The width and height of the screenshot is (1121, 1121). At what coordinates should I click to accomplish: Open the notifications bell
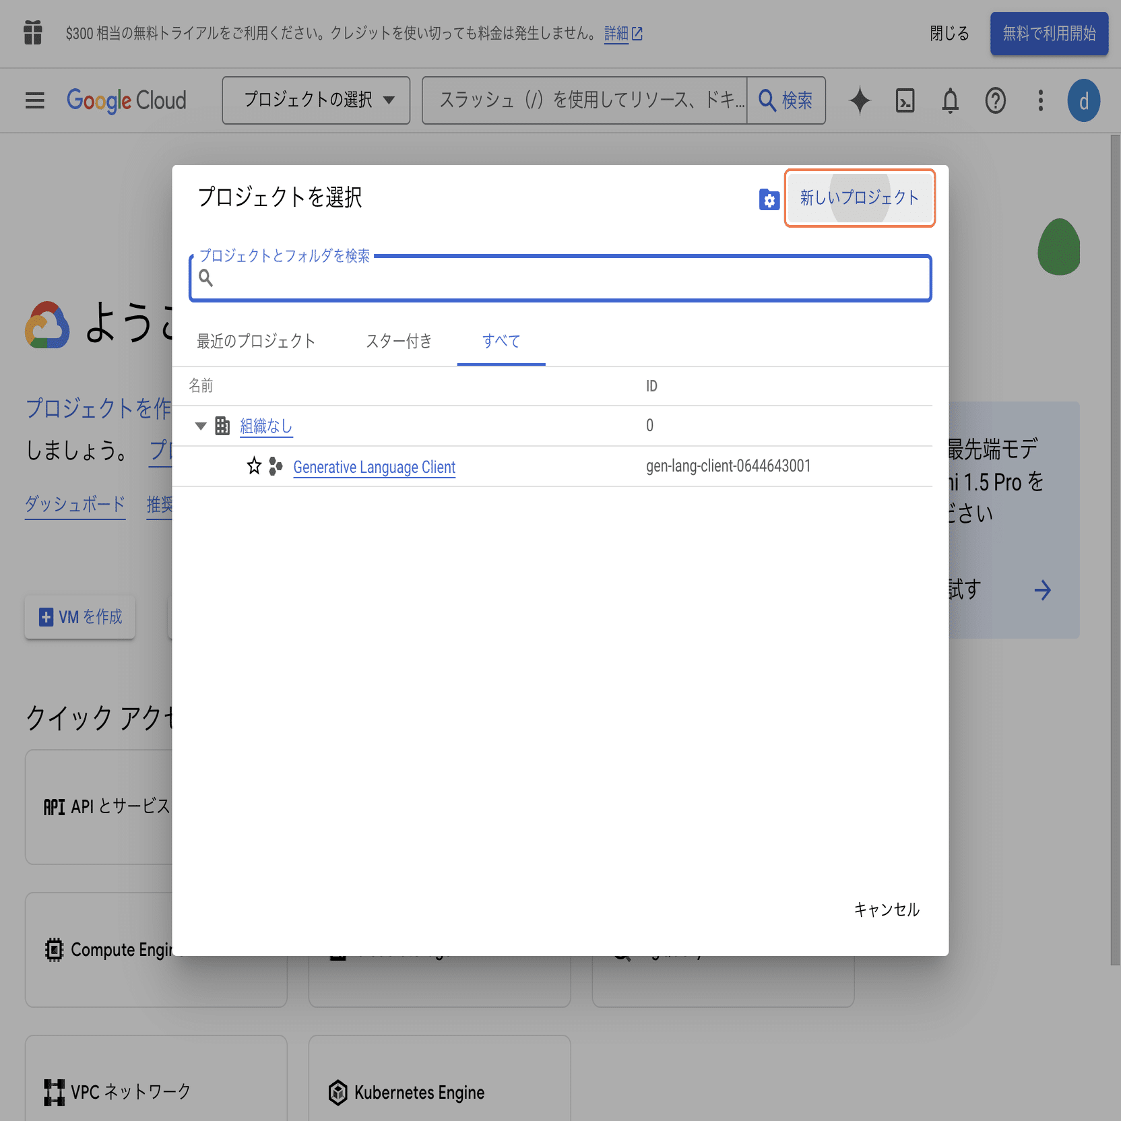(x=950, y=100)
